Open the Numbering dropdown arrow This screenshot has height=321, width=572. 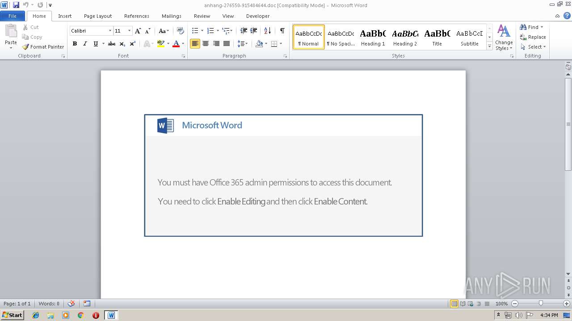(x=218, y=31)
